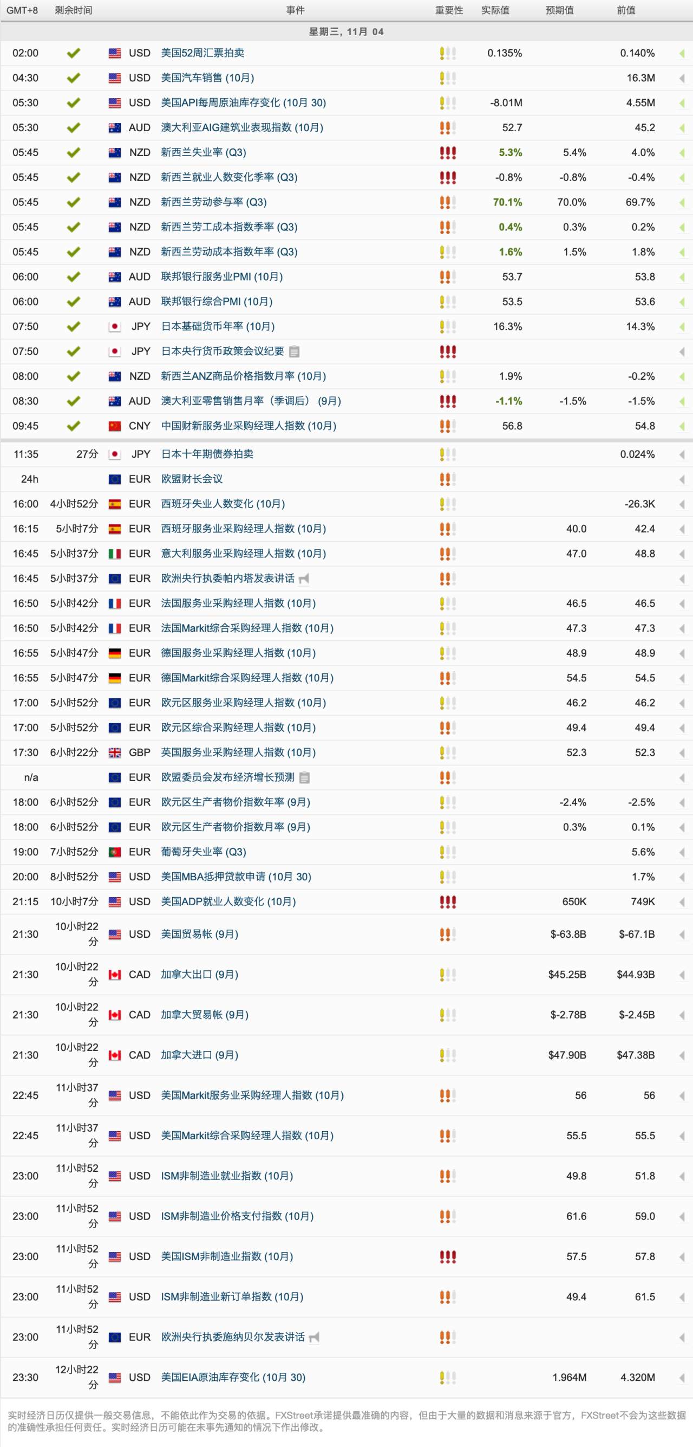Open the 新西兰ANZ商品价格指数月率 event
The height and width of the screenshot is (1447, 693).
pos(244,377)
